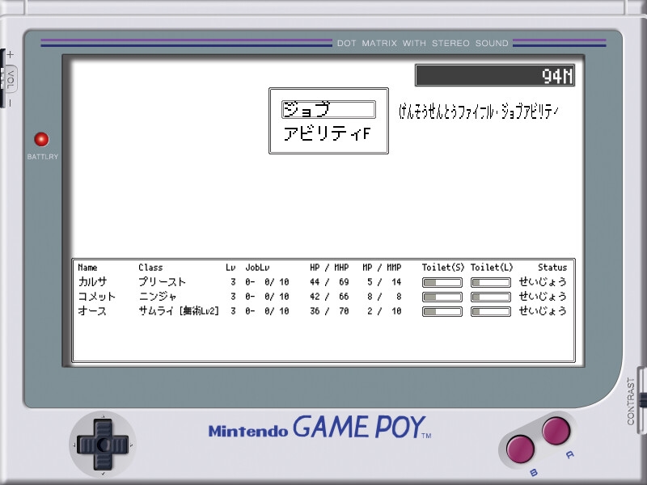
Task: Click the 94M money display box
Action: (495, 75)
